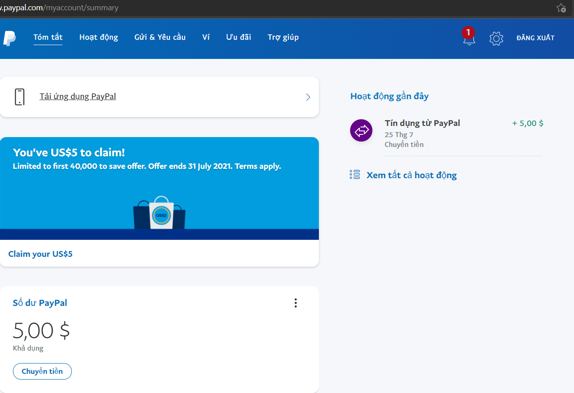Open the three-dot menu on balance card
This screenshot has height=393, width=574.
point(295,303)
